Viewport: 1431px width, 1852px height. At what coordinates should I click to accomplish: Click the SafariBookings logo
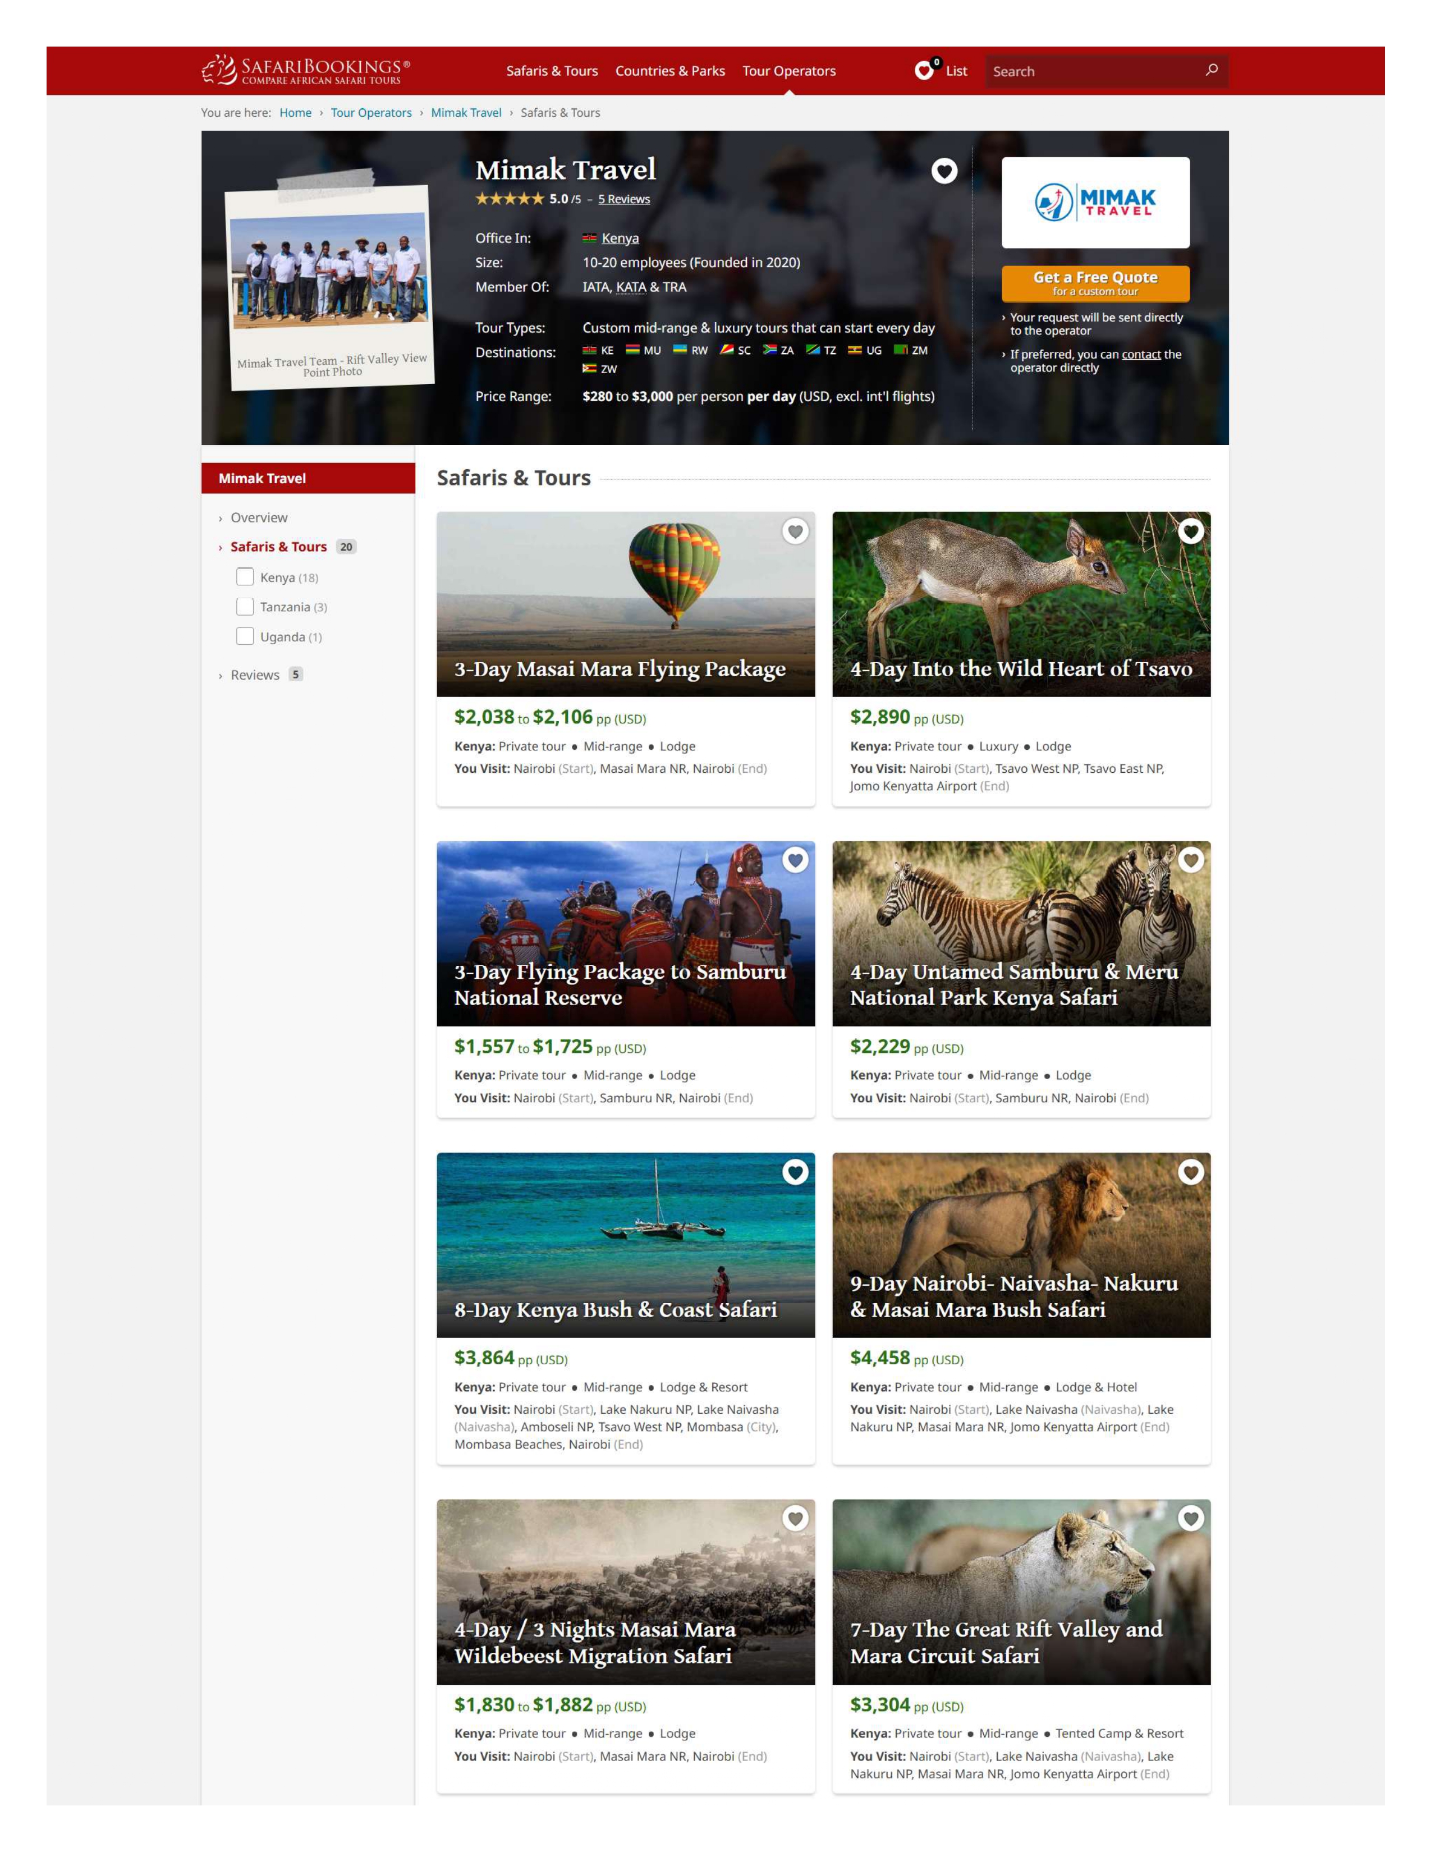[306, 70]
